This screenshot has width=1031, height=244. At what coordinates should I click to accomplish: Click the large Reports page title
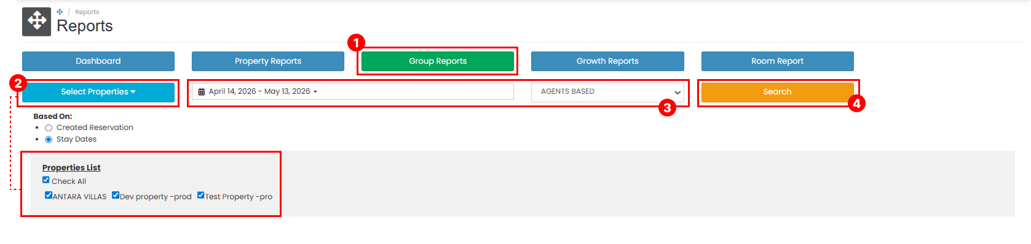85,26
